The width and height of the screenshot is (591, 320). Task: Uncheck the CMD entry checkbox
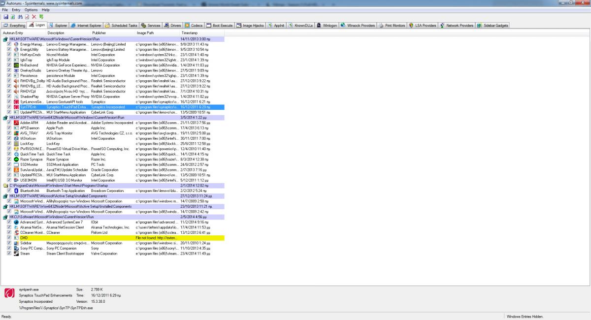(9, 238)
